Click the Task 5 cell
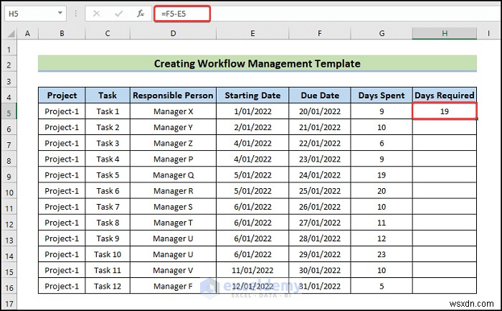 [108, 175]
